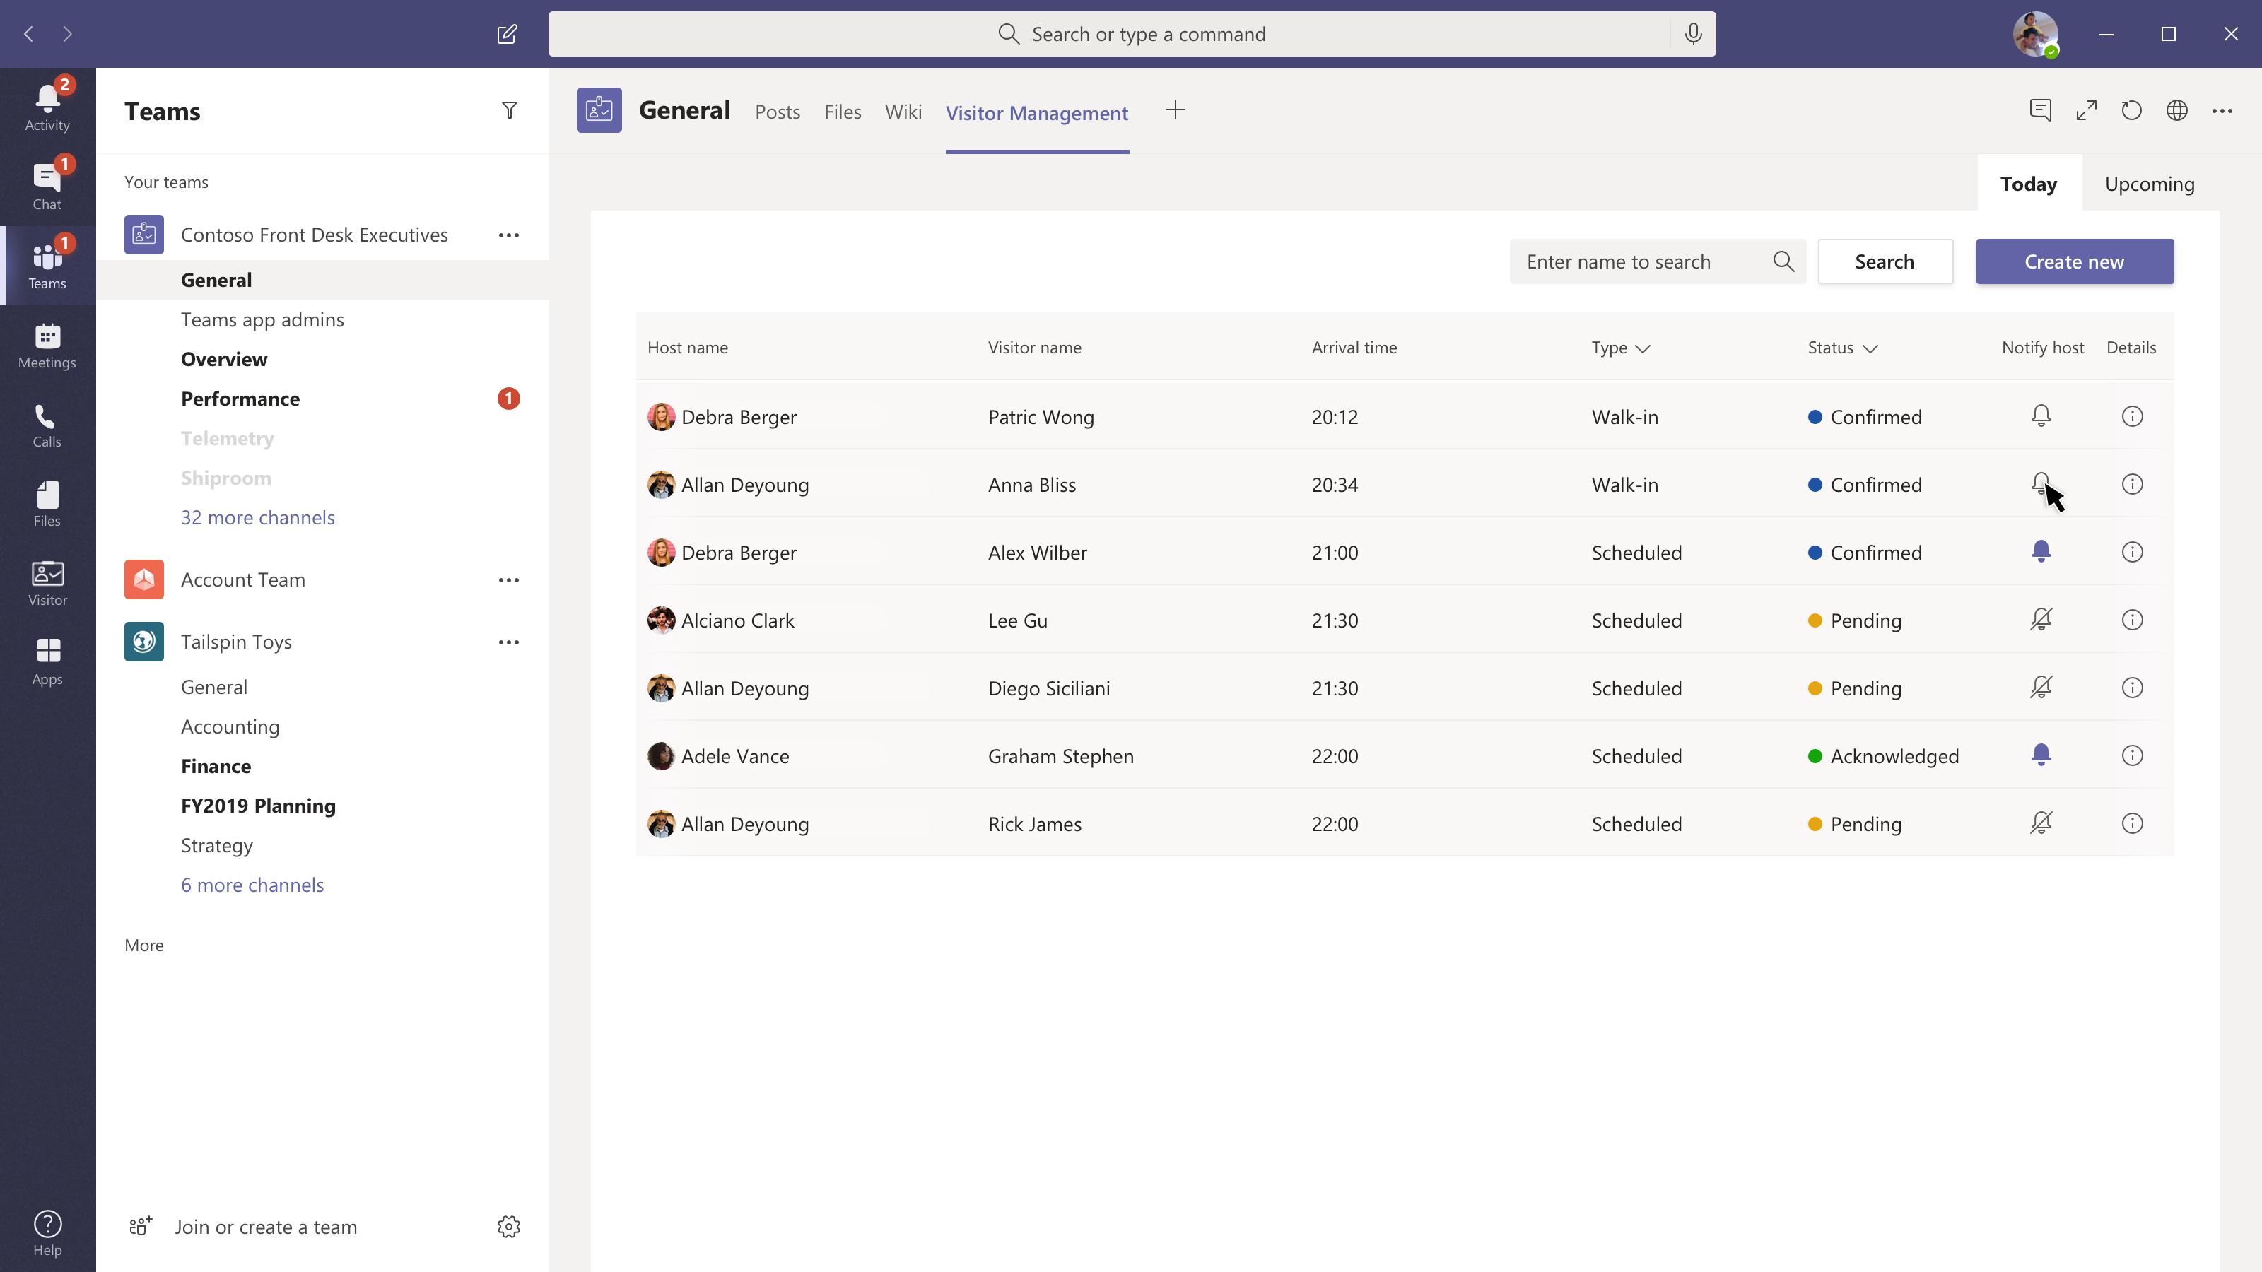The image size is (2262, 1272).
Task: Open the profile avatar menu
Action: pos(2036,34)
